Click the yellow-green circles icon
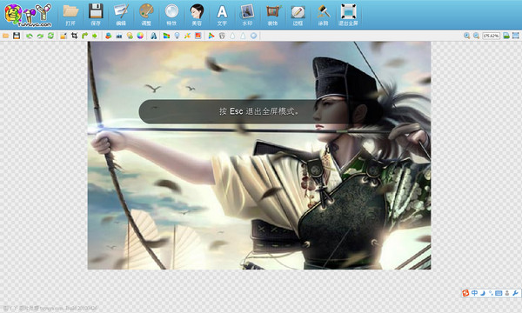 coord(130,36)
